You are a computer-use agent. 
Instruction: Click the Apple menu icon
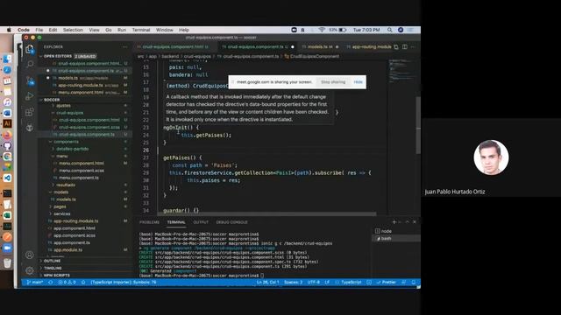(9, 30)
